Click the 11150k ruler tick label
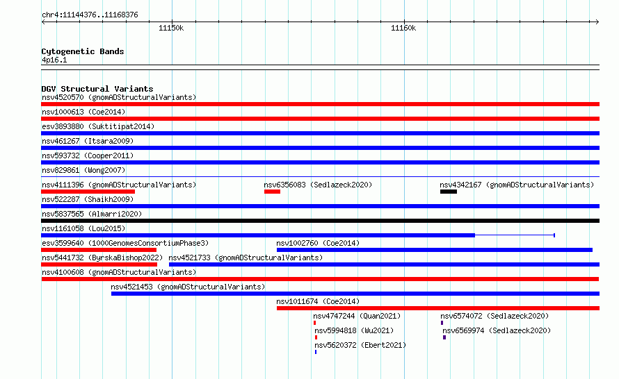 (x=171, y=28)
